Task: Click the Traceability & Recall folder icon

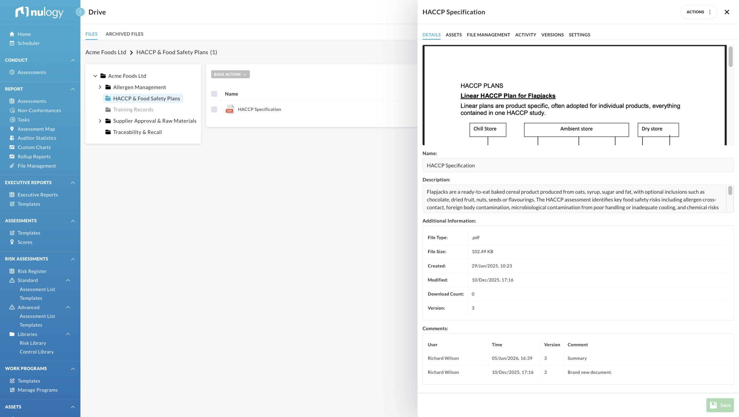Action: pyautogui.click(x=108, y=132)
